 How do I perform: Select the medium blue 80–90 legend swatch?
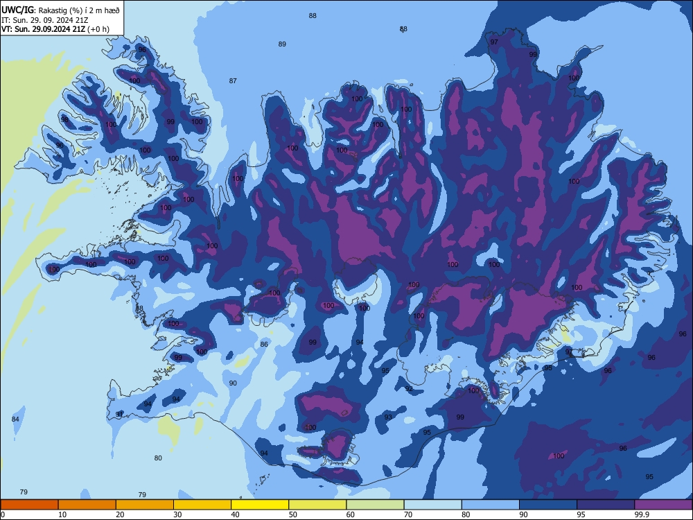pyautogui.click(x=491, y=505)
